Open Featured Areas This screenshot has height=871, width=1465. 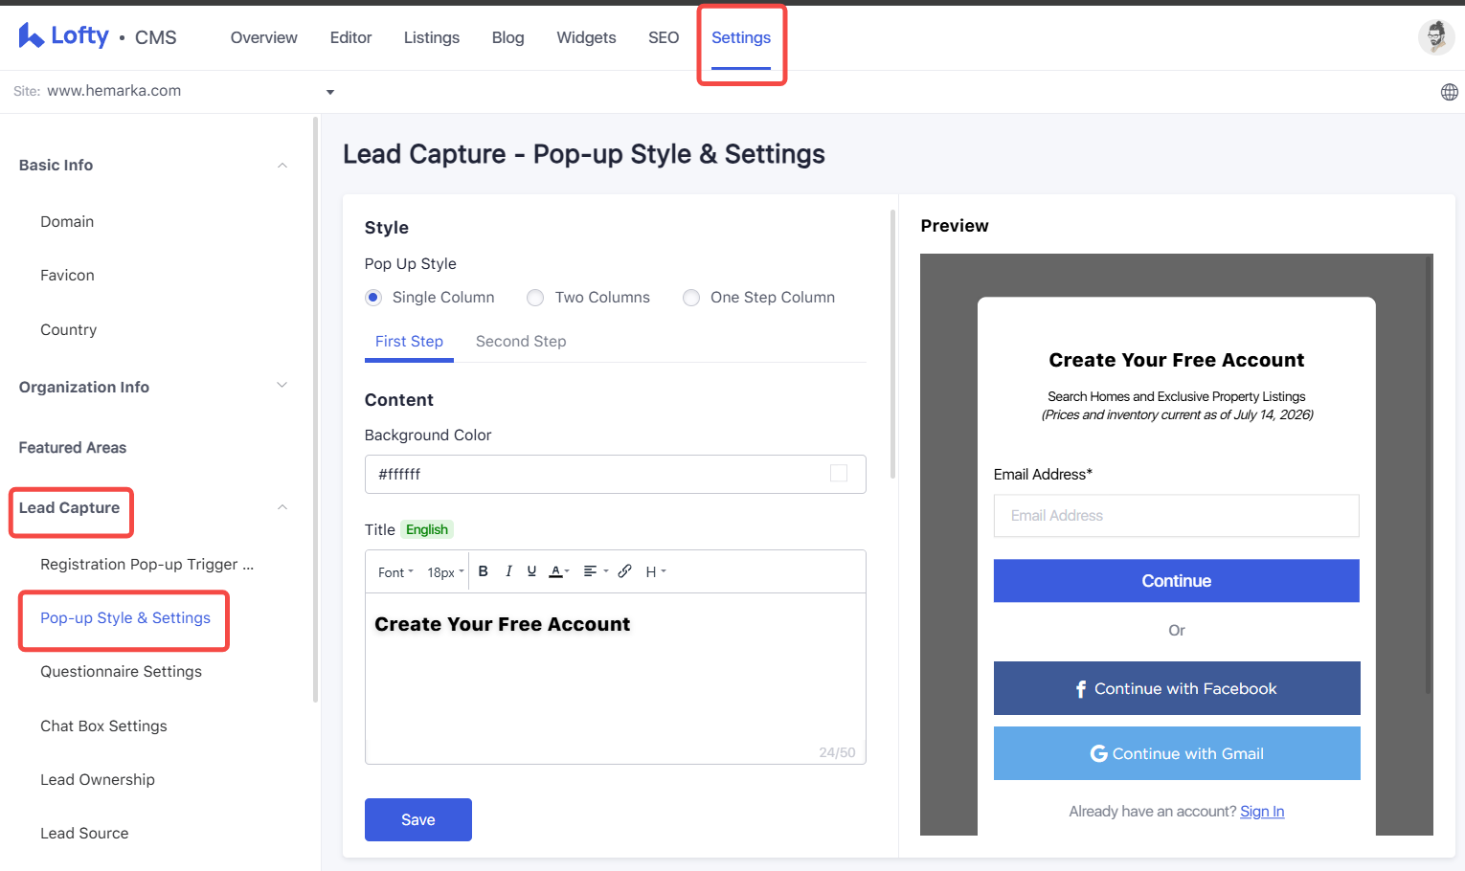pos(73,447)
